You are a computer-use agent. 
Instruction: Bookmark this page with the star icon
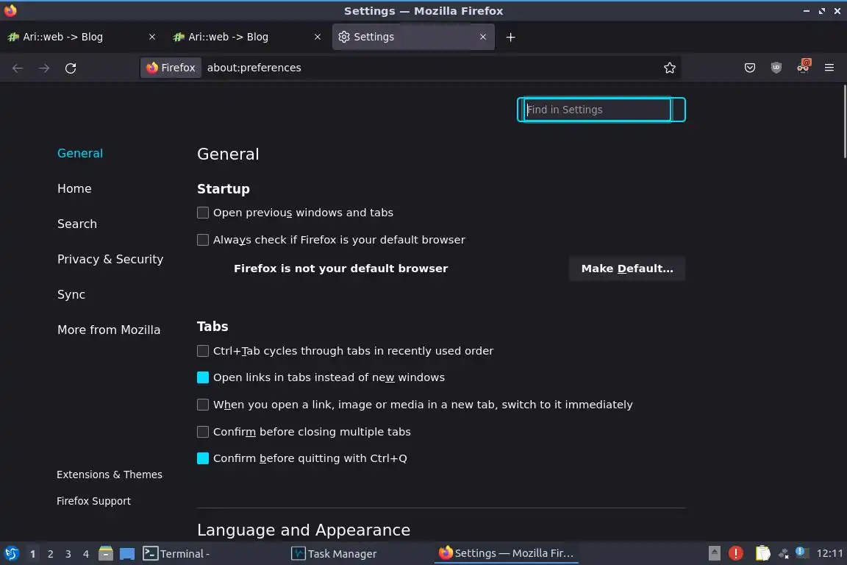click(x=669, y=68)
